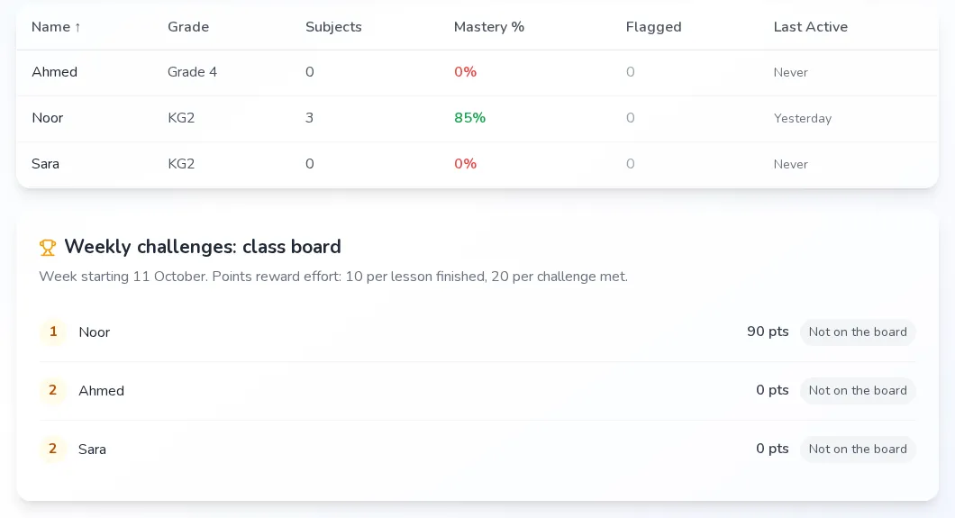955x518 pixels.
Task: Open Ahmed's student row in table
Action: point(477,72)
